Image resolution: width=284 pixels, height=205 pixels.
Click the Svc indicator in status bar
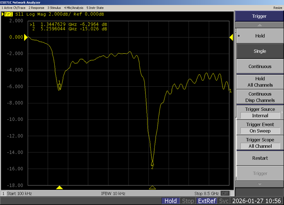tap(224, 201)
